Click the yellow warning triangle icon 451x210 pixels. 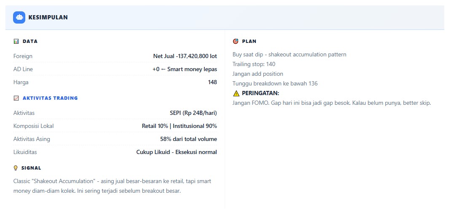pos(236,93)
